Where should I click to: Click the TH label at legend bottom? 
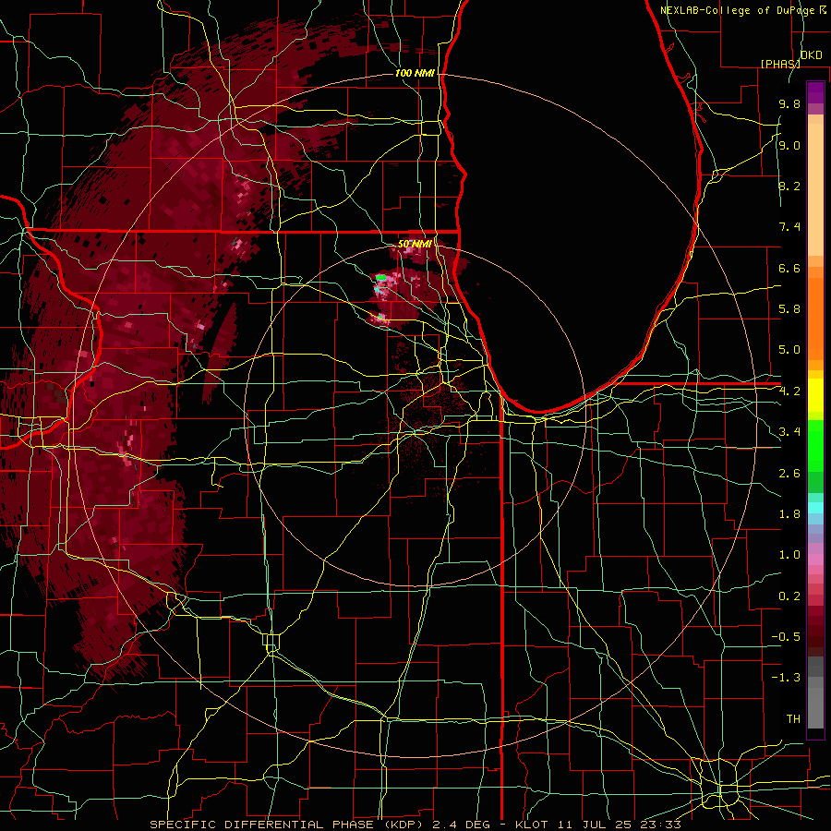793,719
